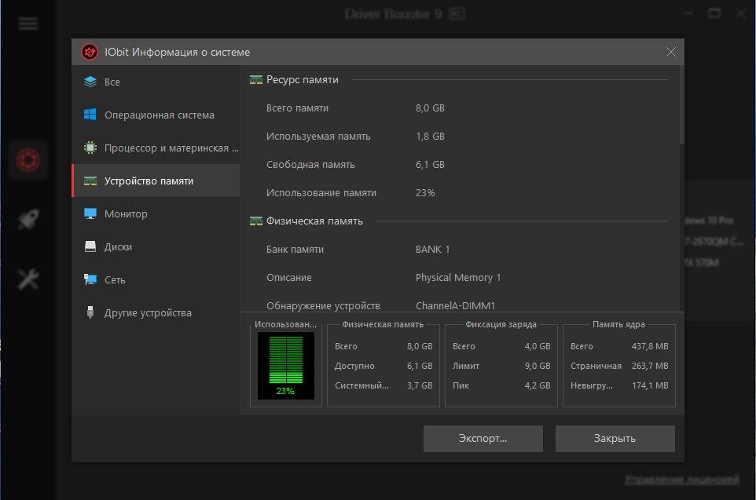Image resolution: width=756 pixels, height=500 pixels.
Task: Select the Используемая память label
Action: [318, 137]
